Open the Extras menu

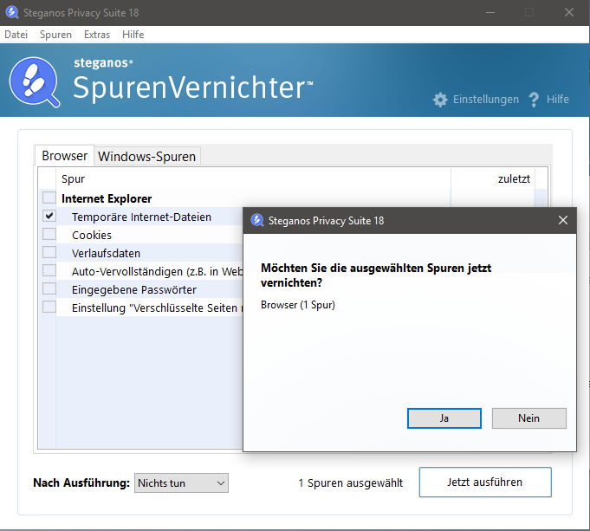coord(97,35)
